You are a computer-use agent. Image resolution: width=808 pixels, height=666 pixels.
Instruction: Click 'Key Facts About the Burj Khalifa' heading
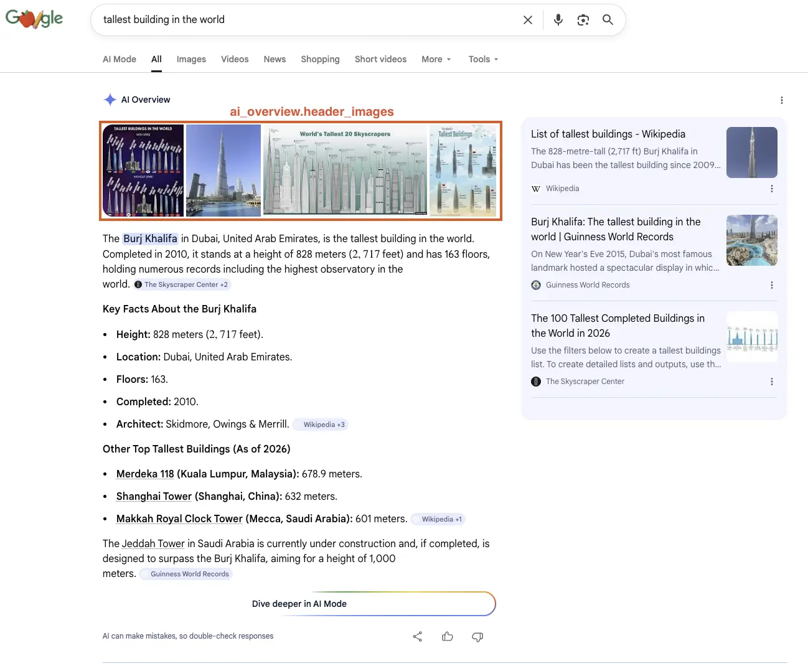point(179,309)
